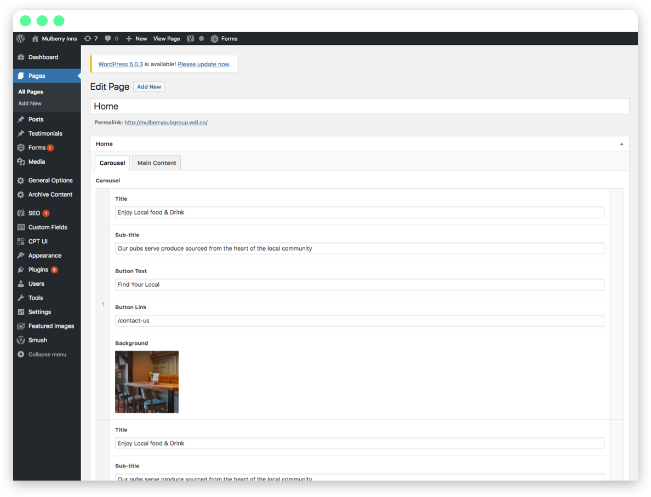
Task: Click the Featured Images icon
Action: pos(21,326)
